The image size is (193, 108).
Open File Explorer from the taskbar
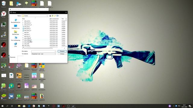19,106
